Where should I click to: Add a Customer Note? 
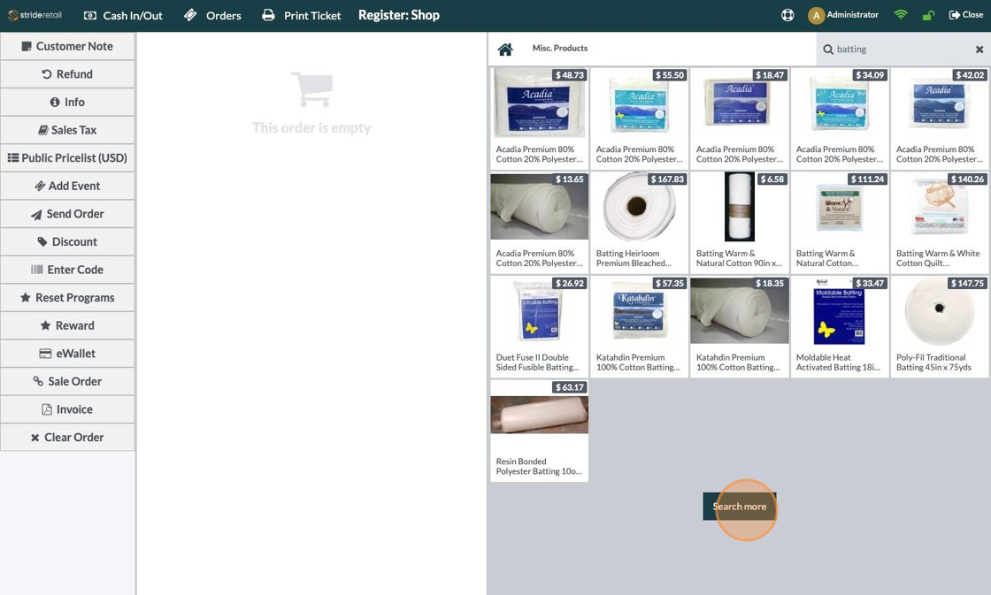coord(67,46)
